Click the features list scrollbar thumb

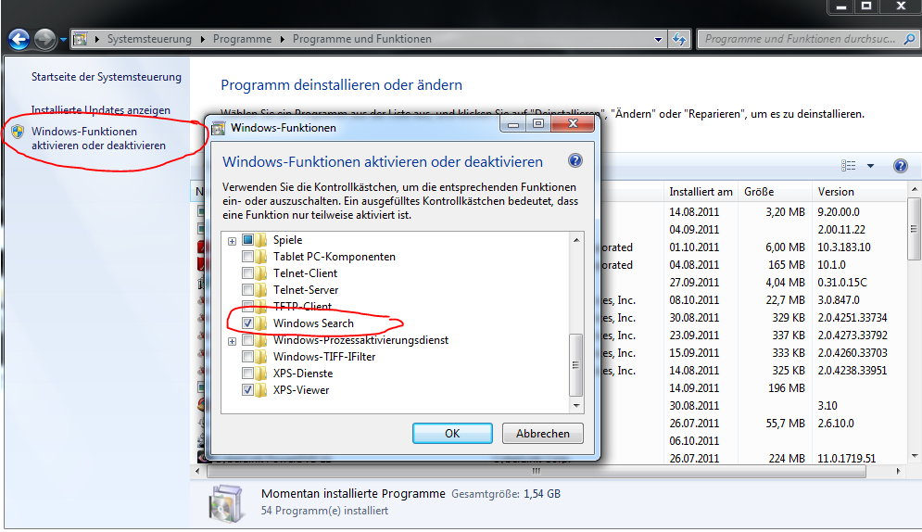(576, 364)
